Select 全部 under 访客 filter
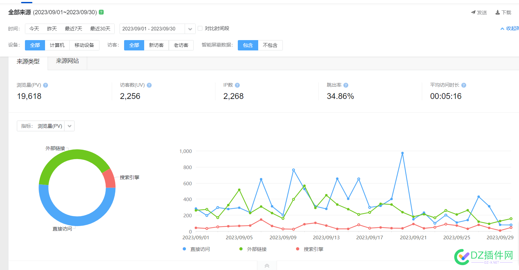519x270 pixels. tap(134, 45)
